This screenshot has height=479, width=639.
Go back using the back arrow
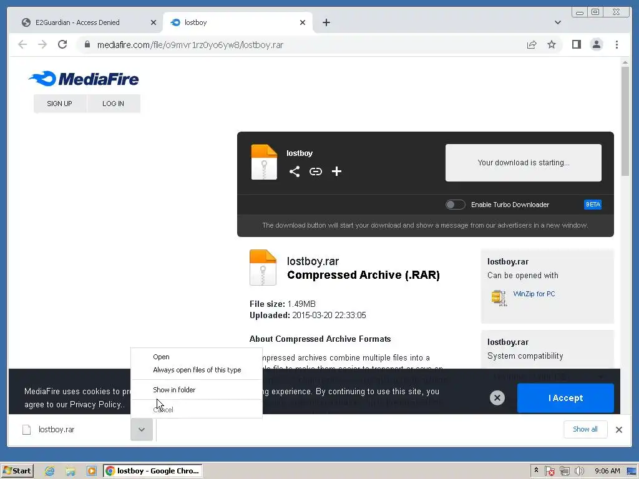click(22, 44)
